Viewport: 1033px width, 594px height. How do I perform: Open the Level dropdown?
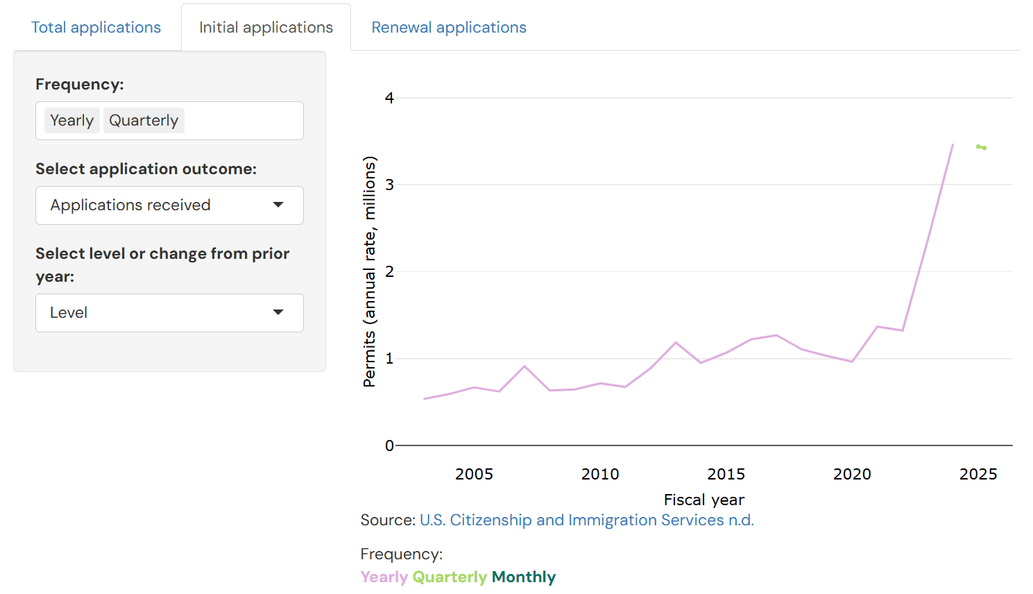169,313
